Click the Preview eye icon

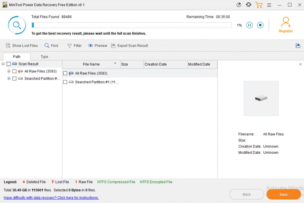pyautogui.click(x=91, y=46)
